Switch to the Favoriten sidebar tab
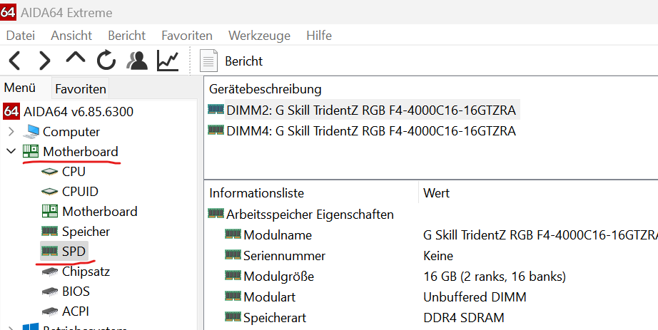Image resolution: width=658 pixels, height=330 pixels. coord(81,89)
